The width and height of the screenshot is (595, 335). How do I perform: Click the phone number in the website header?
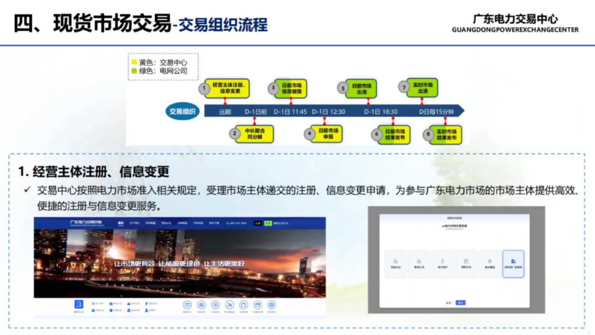click(x=236, y=224)
